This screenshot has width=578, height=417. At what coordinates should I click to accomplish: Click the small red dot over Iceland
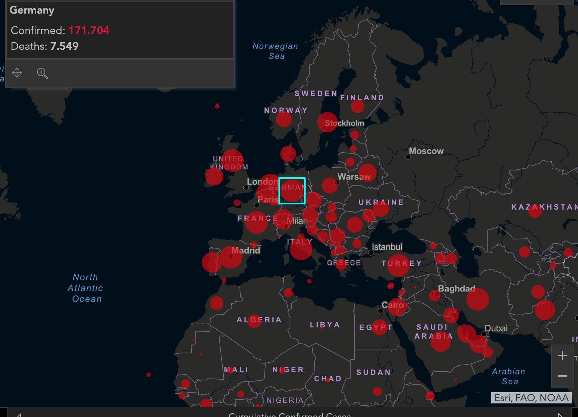pos(217,106)
